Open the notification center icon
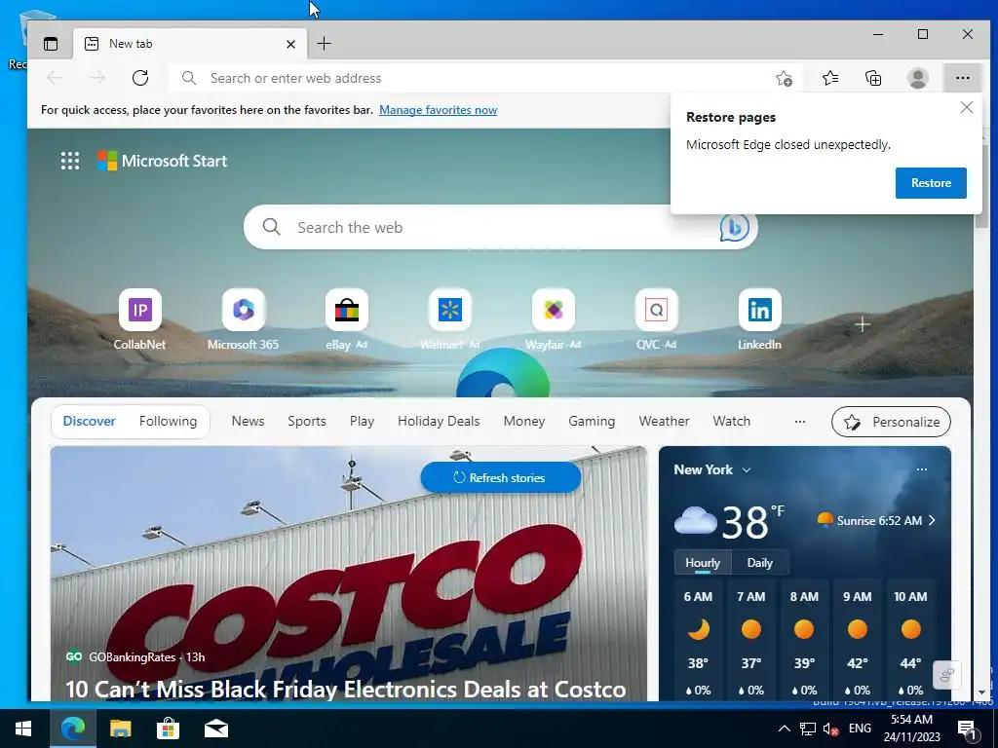Viewport: 998px width, 748px height. tap(967, 729)
